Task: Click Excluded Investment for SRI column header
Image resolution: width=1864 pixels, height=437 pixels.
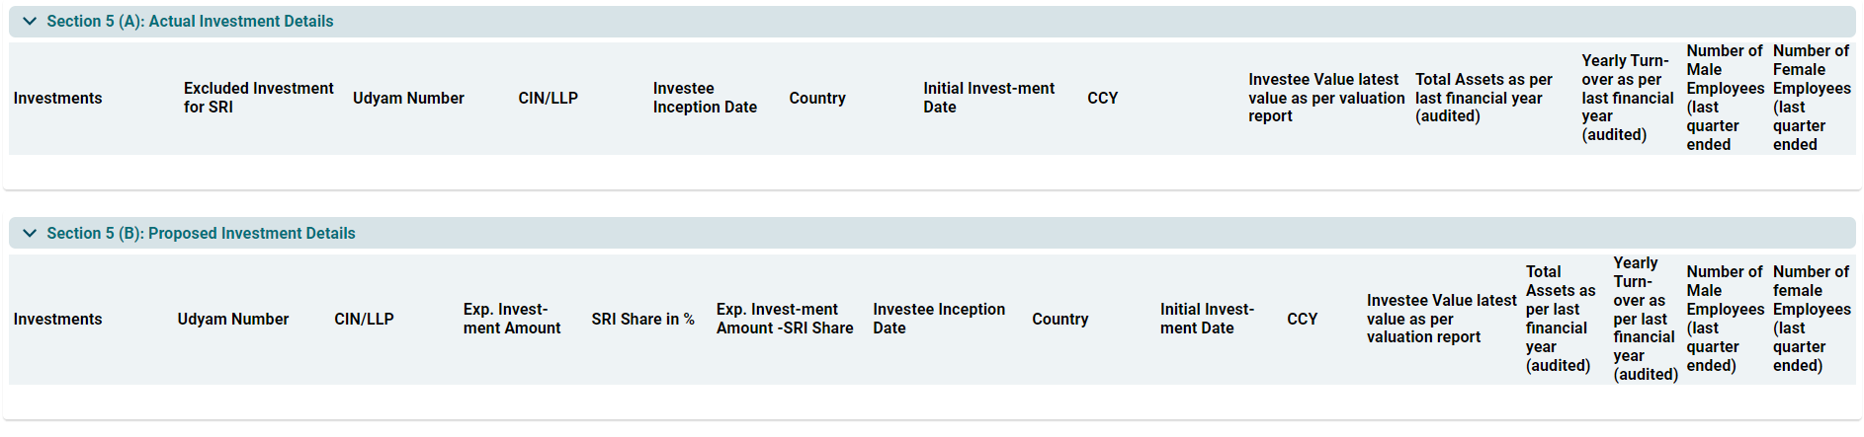Action: coord(258,98)
